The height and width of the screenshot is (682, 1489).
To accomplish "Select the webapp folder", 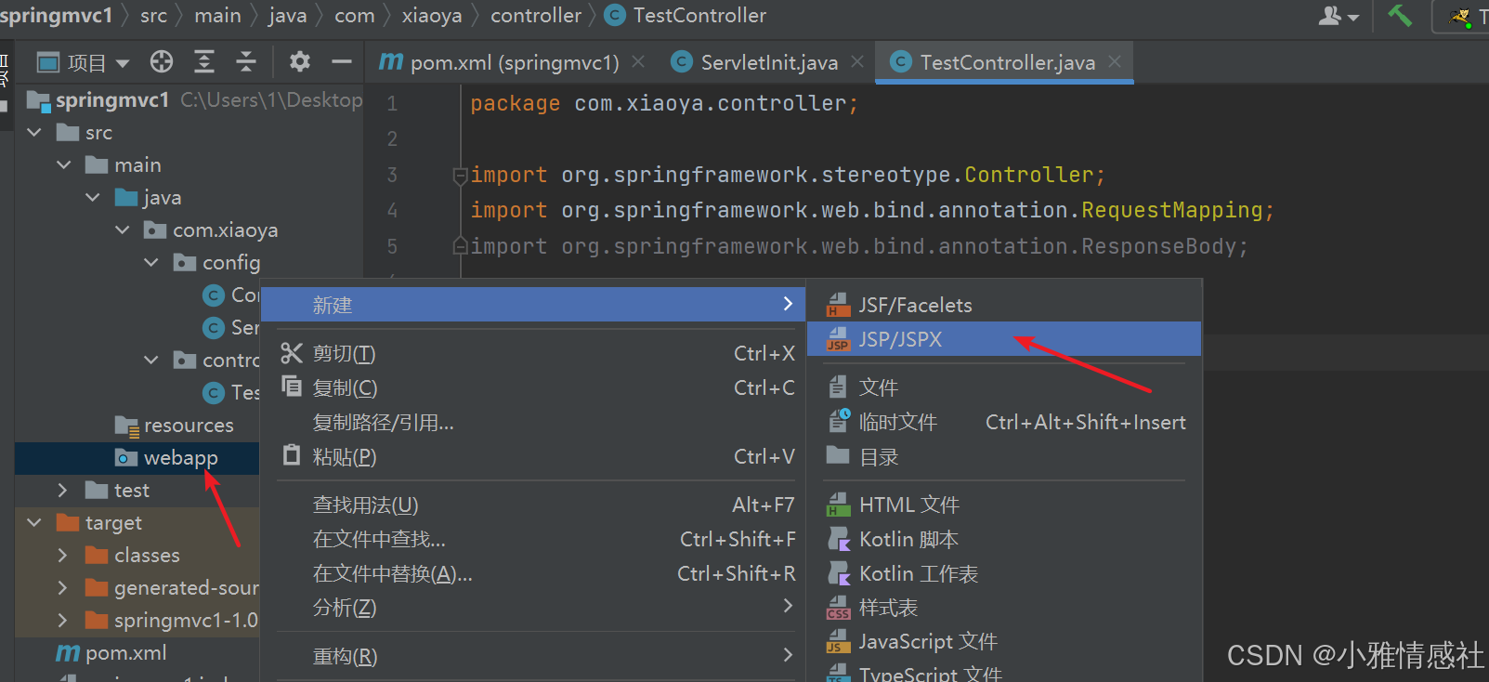I will point(137,458).
